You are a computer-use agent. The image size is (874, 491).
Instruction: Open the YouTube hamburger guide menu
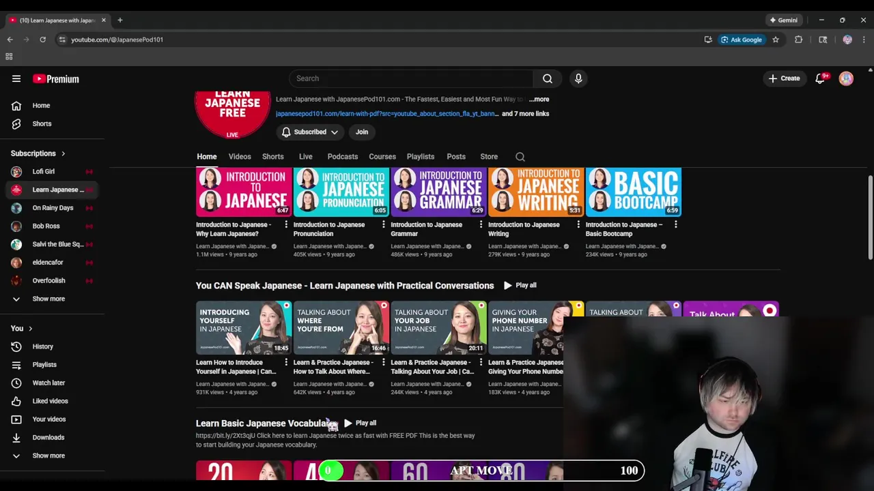click(16, 78)
